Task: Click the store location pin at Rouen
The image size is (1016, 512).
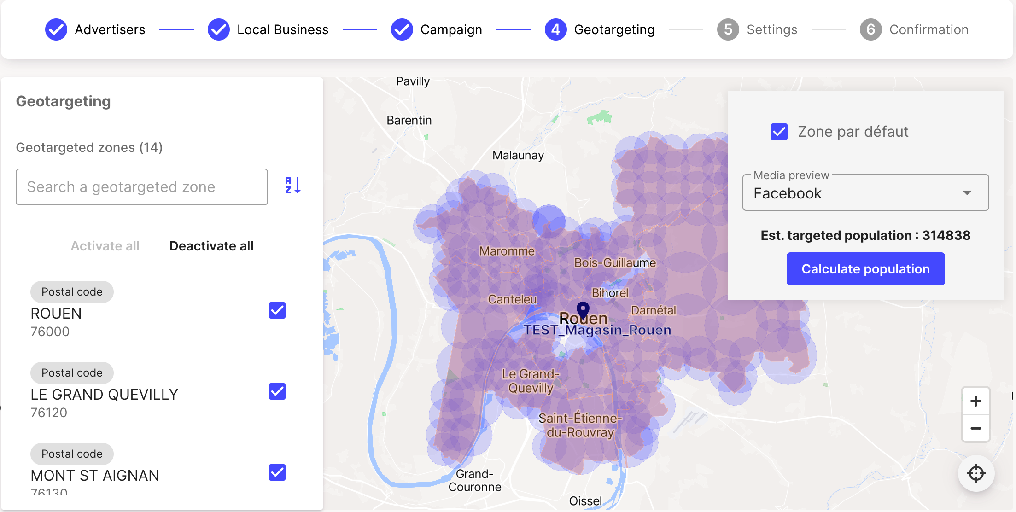Action: 583,311
